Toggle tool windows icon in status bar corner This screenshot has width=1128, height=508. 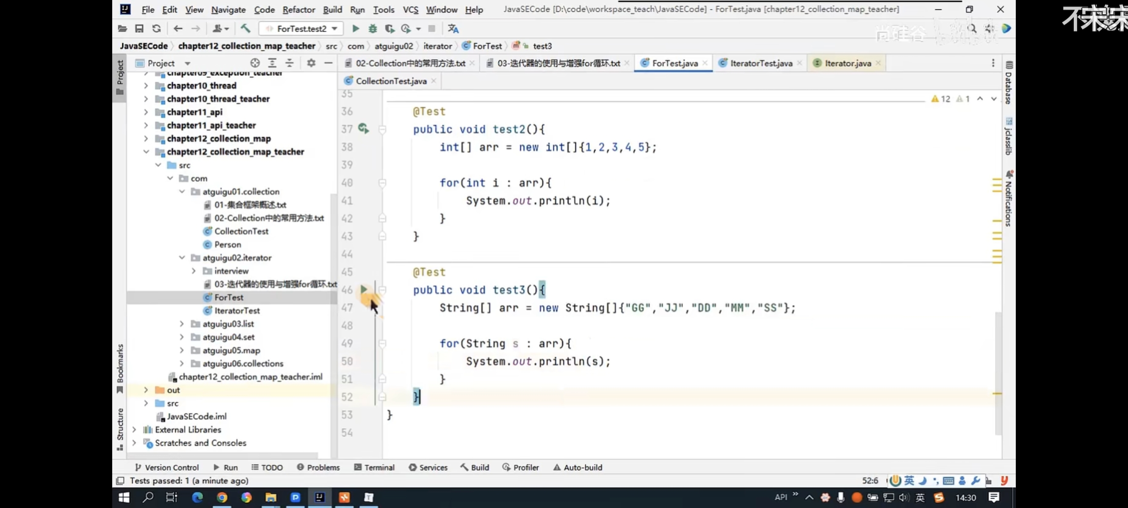click(120, 480)
